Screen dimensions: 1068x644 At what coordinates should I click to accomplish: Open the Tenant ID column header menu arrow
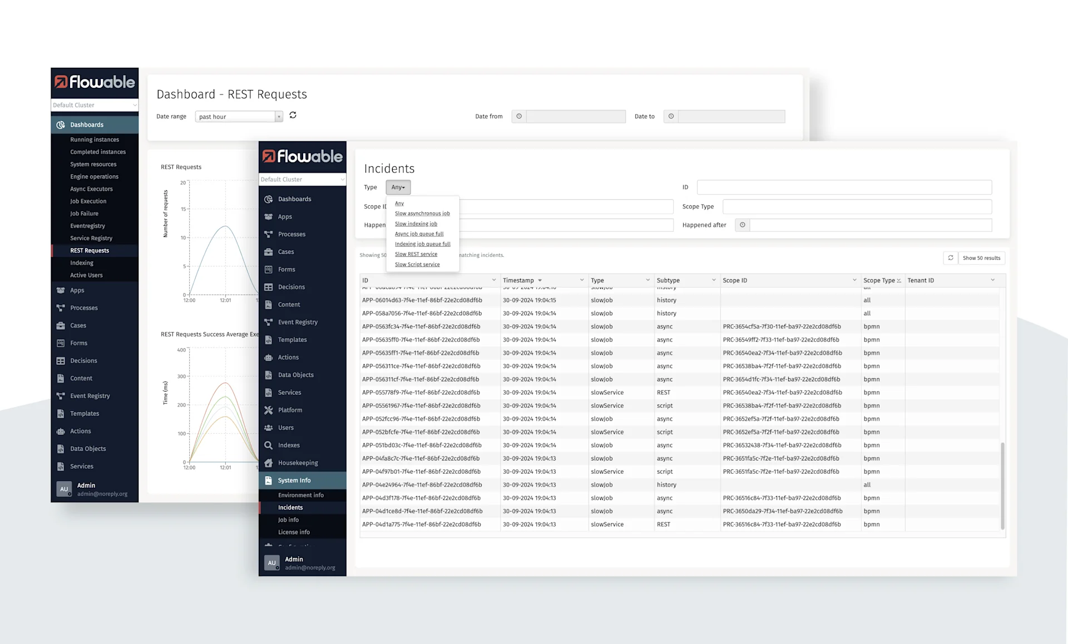(x=992, y=280)
